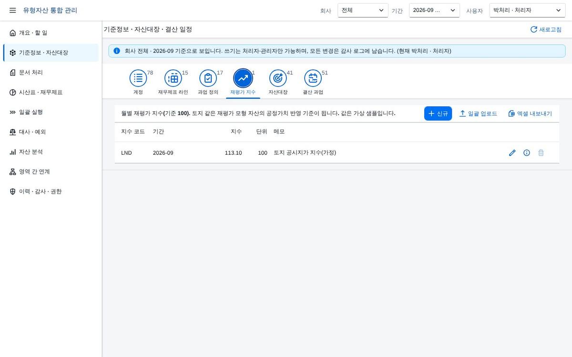Click the 기간 column header in the table
572x357 pixels.
pos(158,131)
